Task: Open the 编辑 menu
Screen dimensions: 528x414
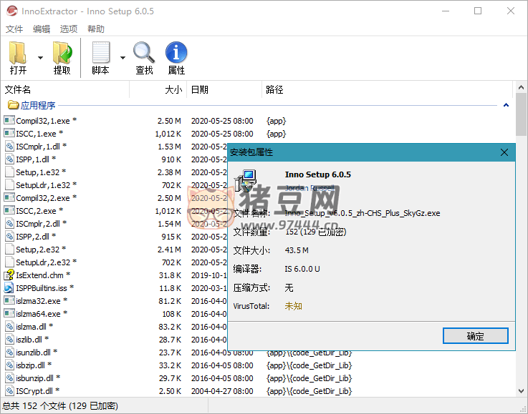Action: click(x=42, y=29)
